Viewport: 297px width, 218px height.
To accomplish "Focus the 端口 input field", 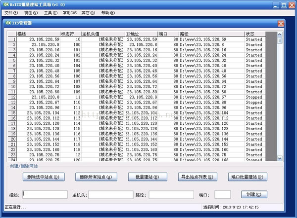I will (223, 195).
